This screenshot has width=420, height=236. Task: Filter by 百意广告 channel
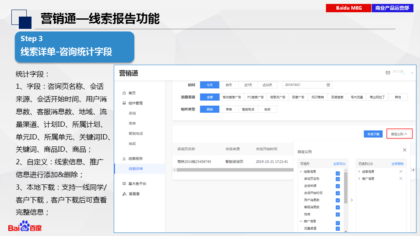tap(298, 97)
